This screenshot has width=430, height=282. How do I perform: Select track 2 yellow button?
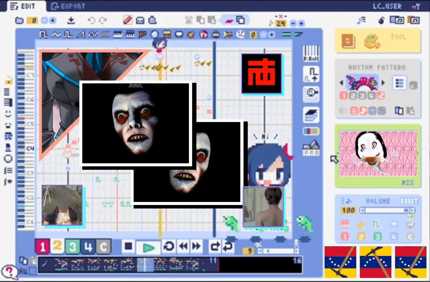57,246
